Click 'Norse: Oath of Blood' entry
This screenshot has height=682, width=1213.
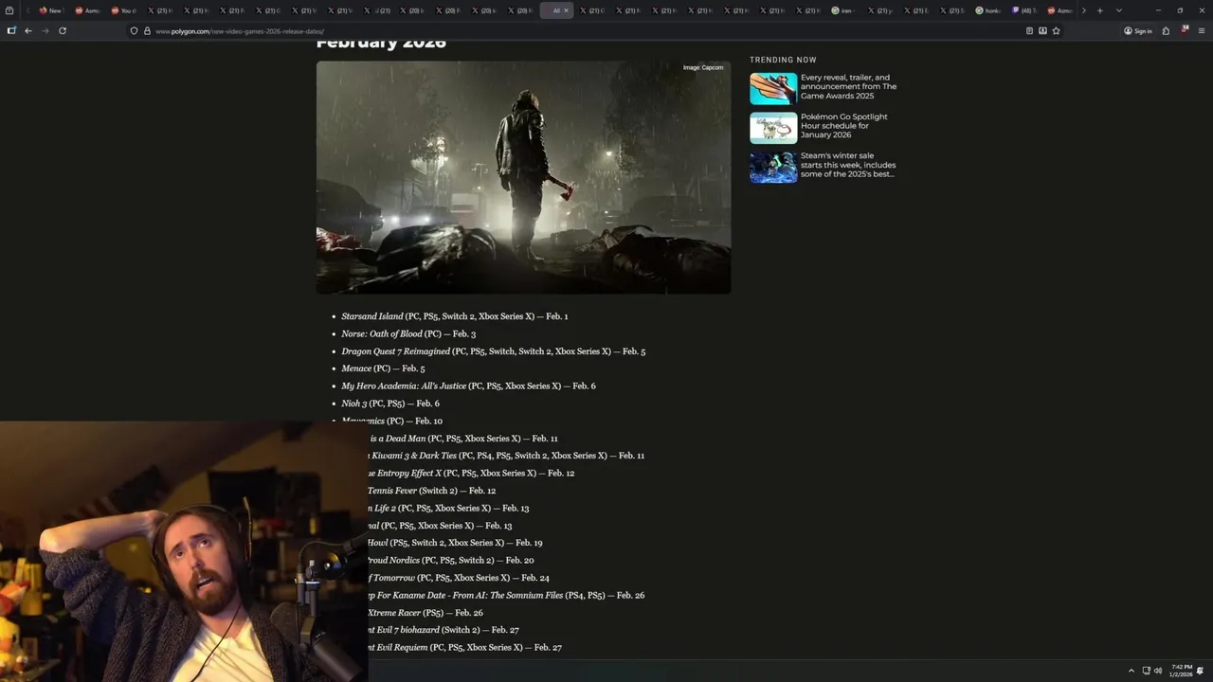408,333
